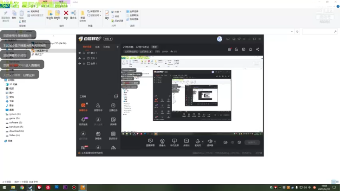The height and width of the screenshot is (191, 340).
Task: Open streaming settings gear icon
Action: 239,142
